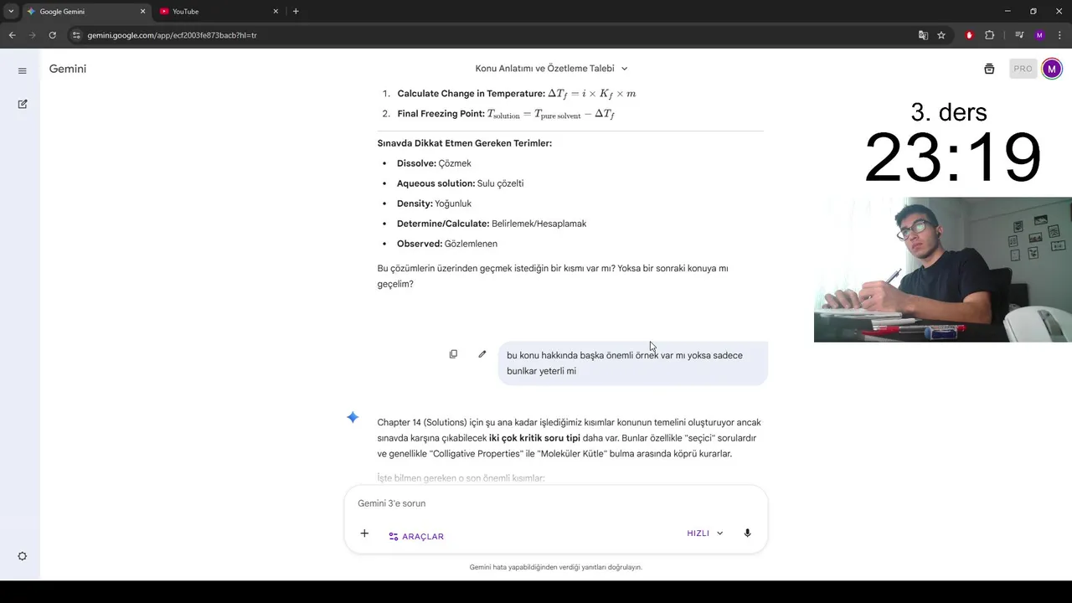
Task: Add file with plus icon in prompt box
Action: [x=364, y=533]
